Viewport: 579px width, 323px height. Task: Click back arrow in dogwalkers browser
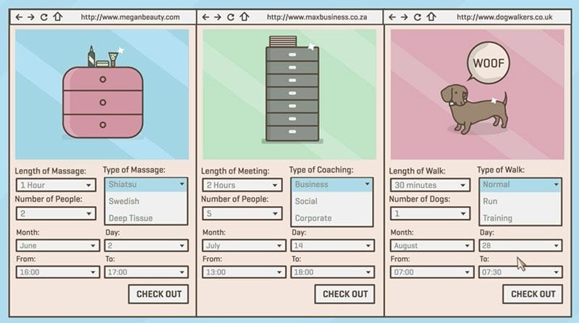point(392,17)
